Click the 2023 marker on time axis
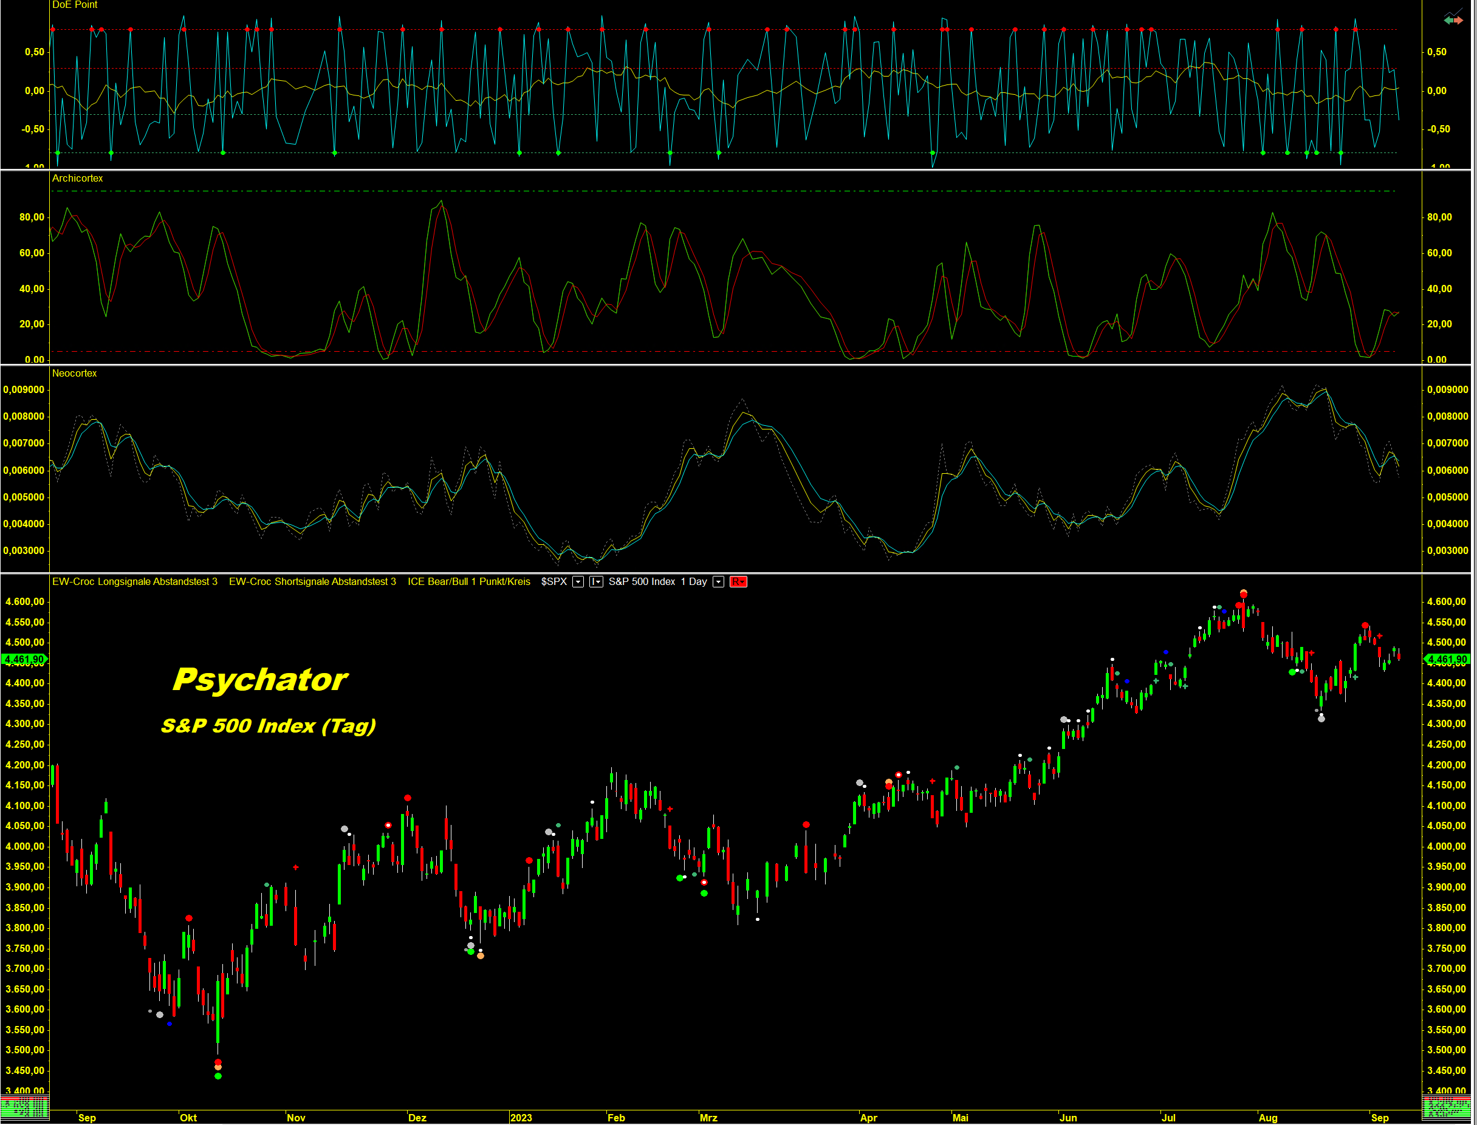 tap(521, 1118)
